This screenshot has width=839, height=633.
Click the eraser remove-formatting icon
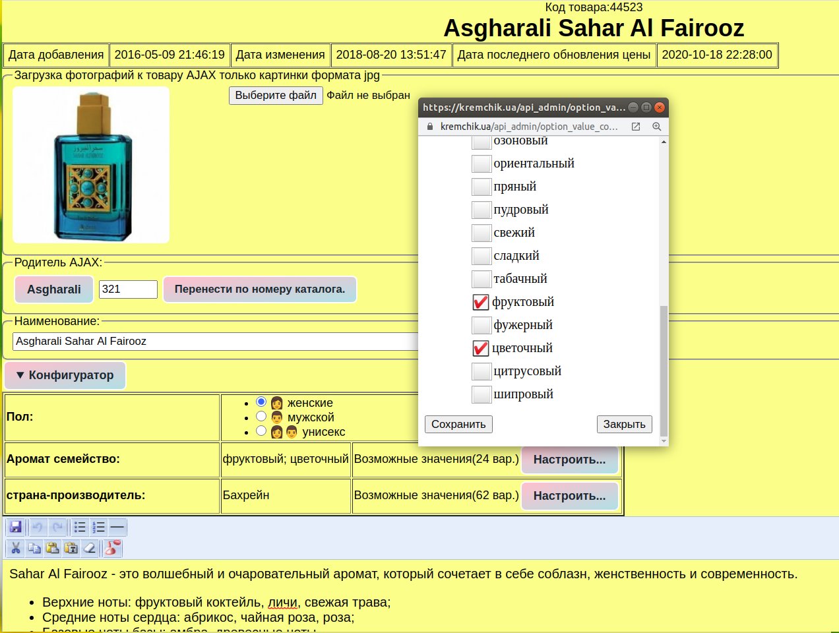90,548
